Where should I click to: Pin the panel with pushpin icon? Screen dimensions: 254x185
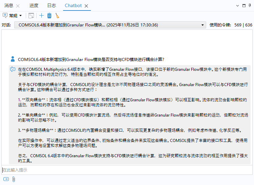250,5
